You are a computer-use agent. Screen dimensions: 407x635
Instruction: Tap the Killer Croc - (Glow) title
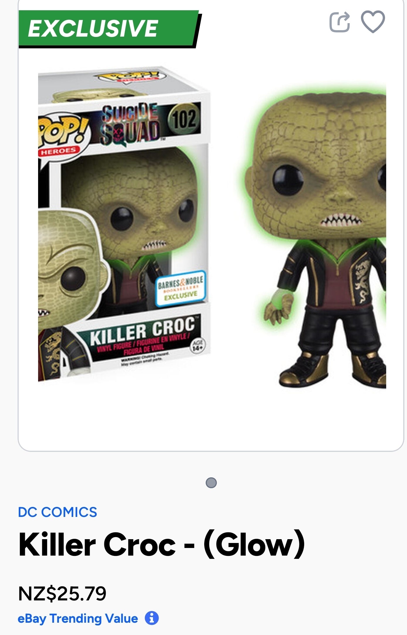coord(162,544)
